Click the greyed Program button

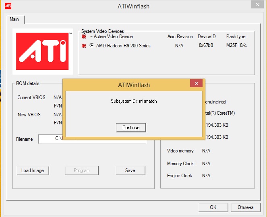pos(82,170)
